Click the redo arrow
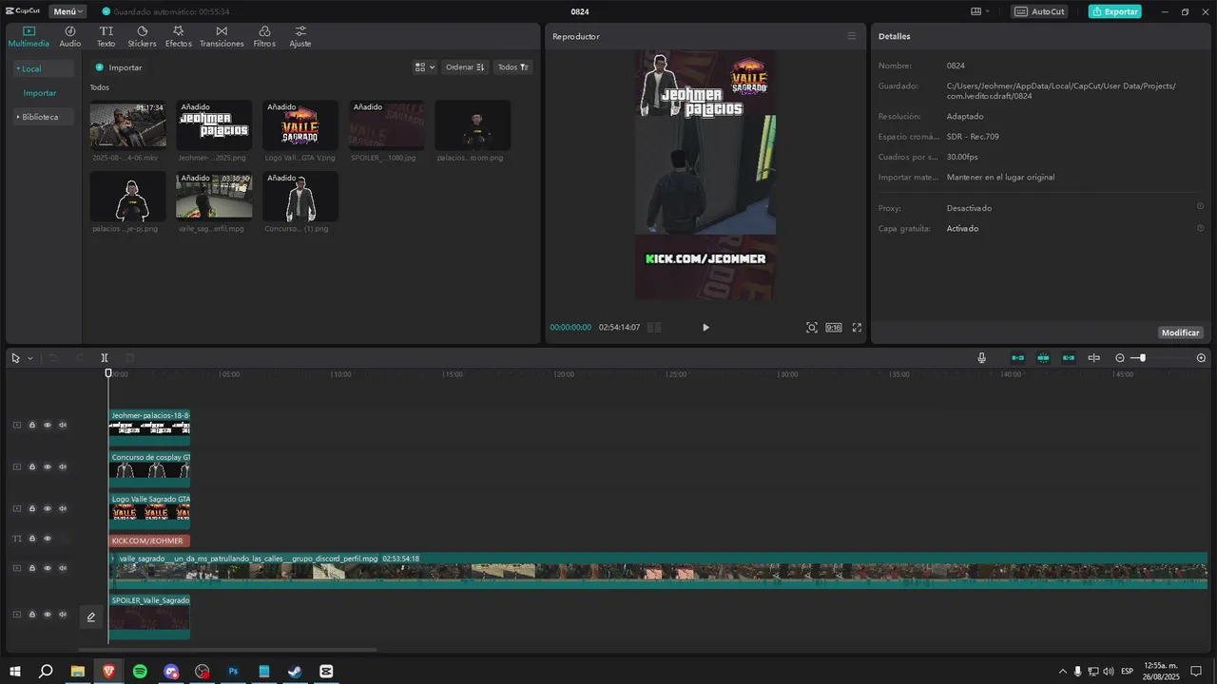The width and height of the screenshot is (1217, 684). pos(79,358)
